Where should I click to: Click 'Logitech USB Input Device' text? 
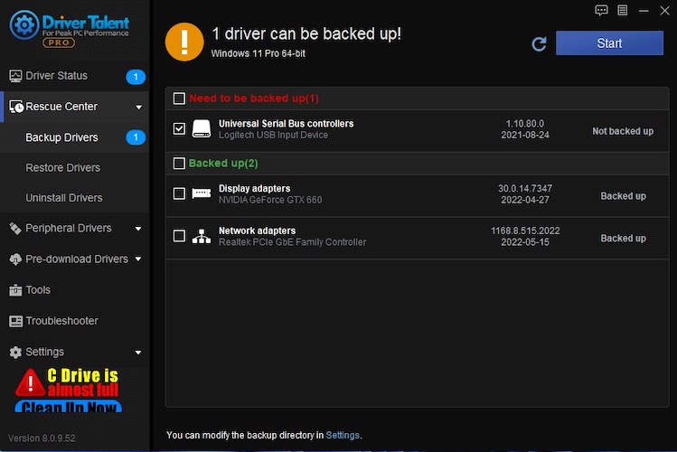click(x=273, y=135)
